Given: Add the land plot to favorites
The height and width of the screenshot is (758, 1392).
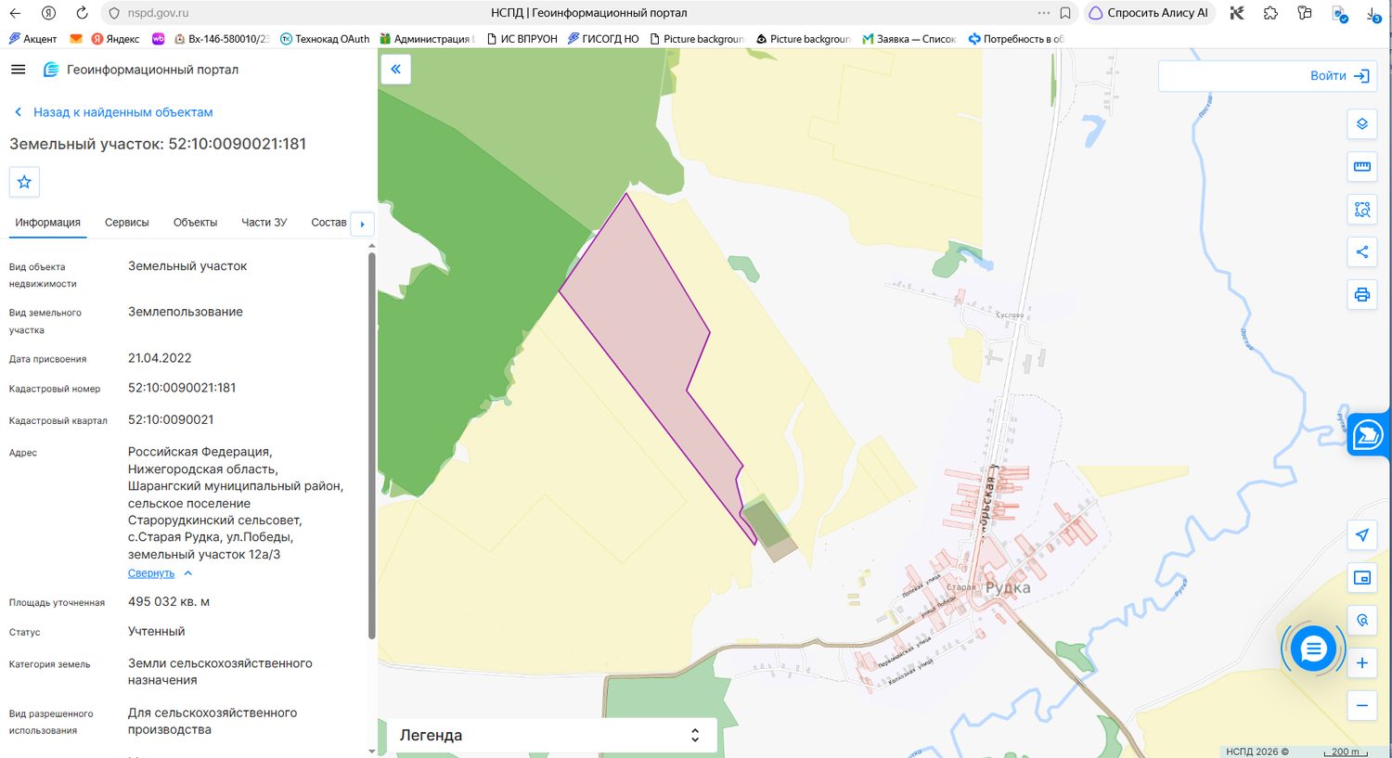Looking at the screenshot, I should click(24, 182).
